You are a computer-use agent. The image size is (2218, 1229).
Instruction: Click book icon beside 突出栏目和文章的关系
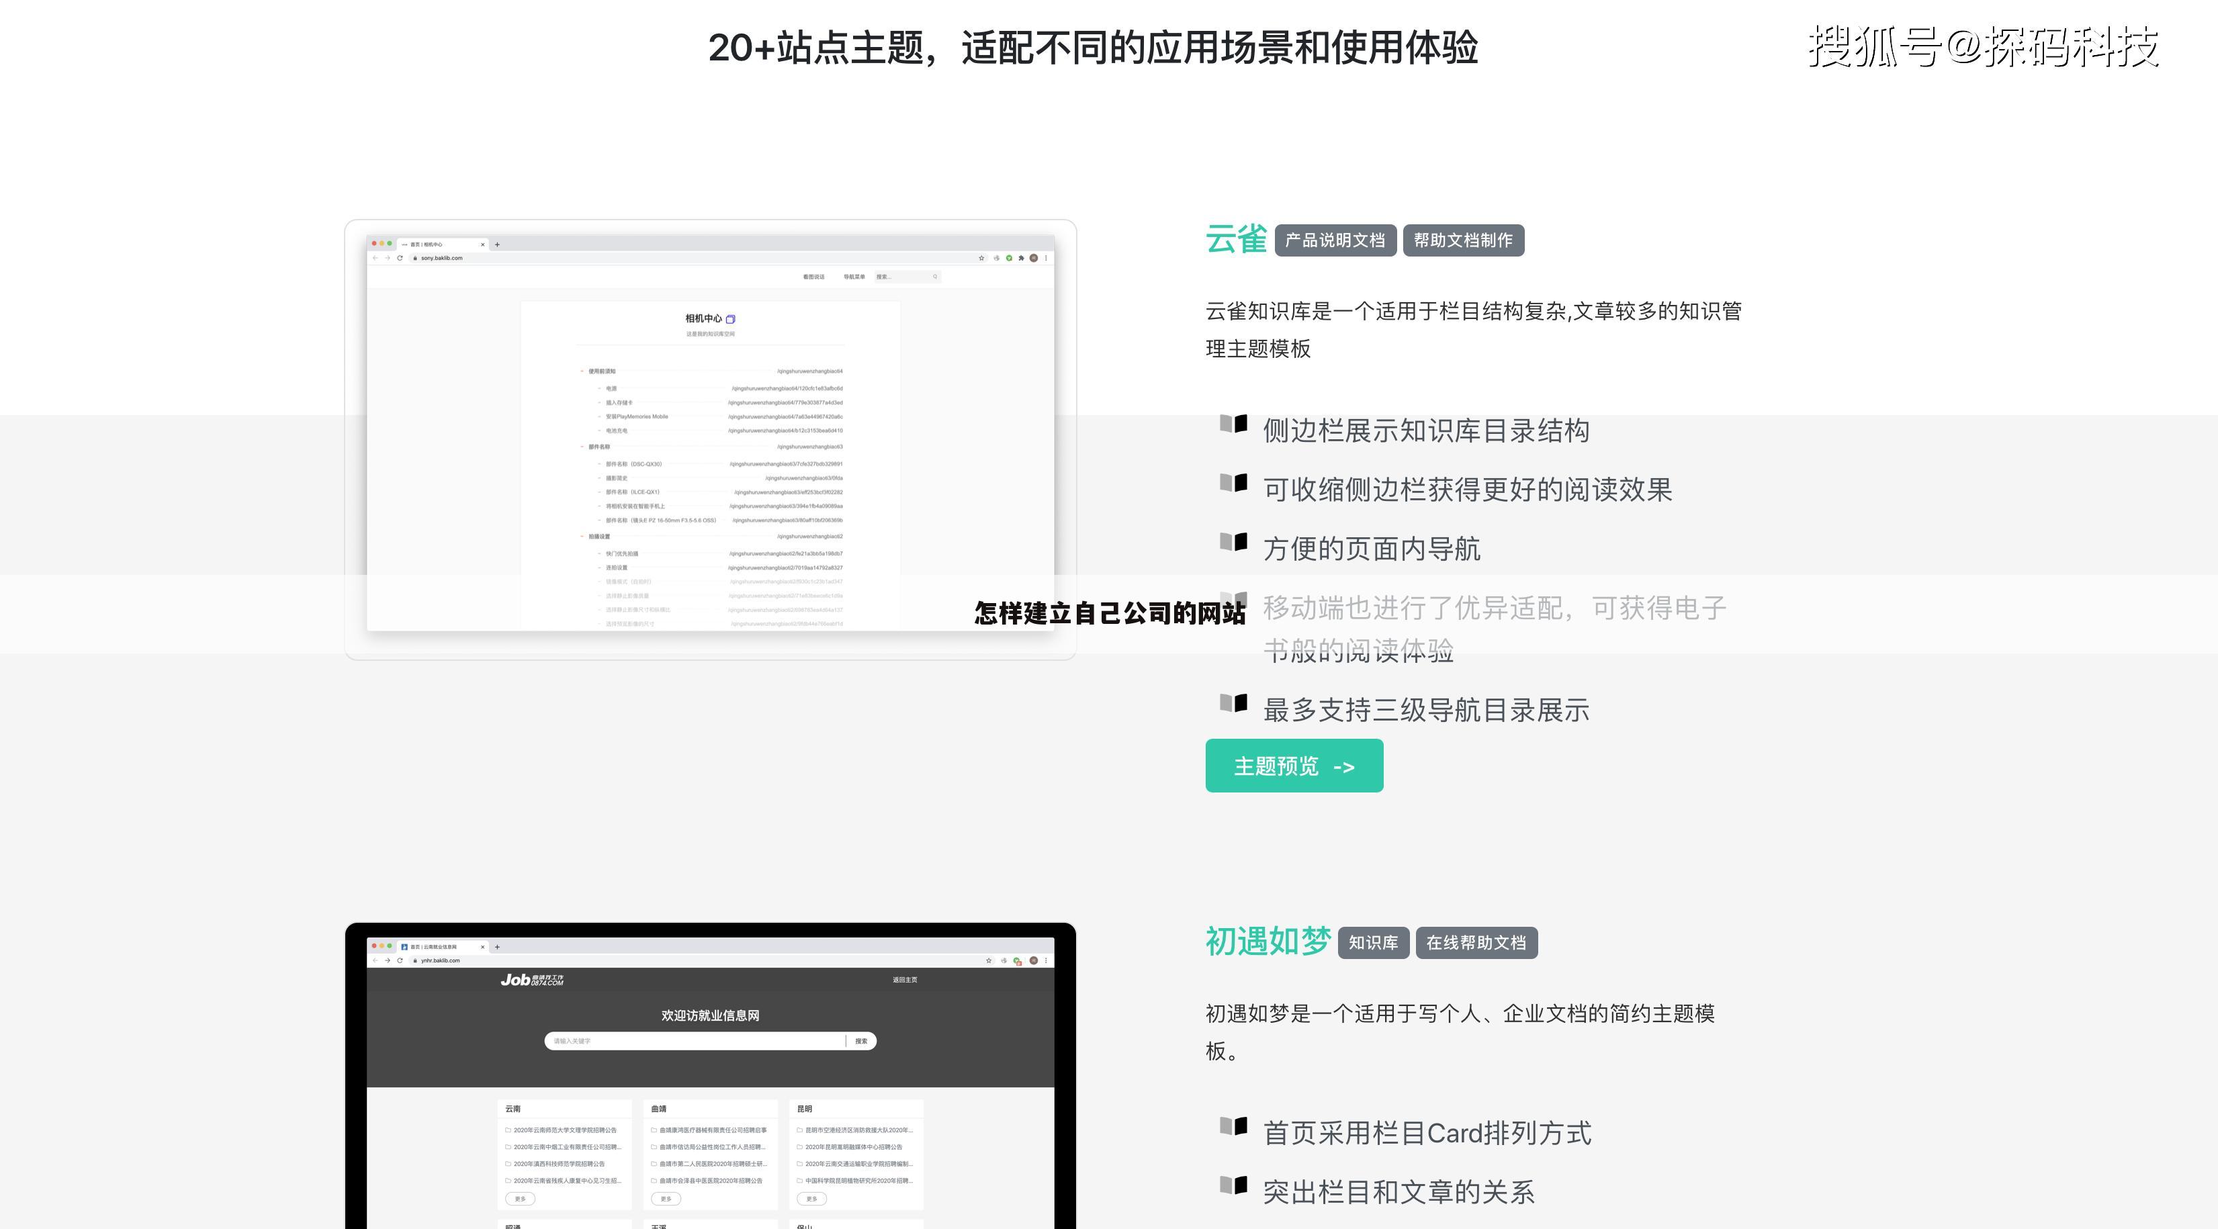coord(1233,1186)
